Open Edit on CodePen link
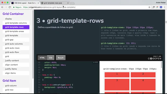Viewport: 167px width, 94px height. coord(154,58)
